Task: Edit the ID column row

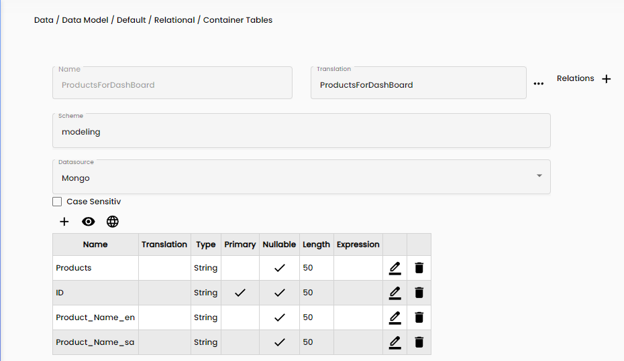Action: [x=395, y=293]
